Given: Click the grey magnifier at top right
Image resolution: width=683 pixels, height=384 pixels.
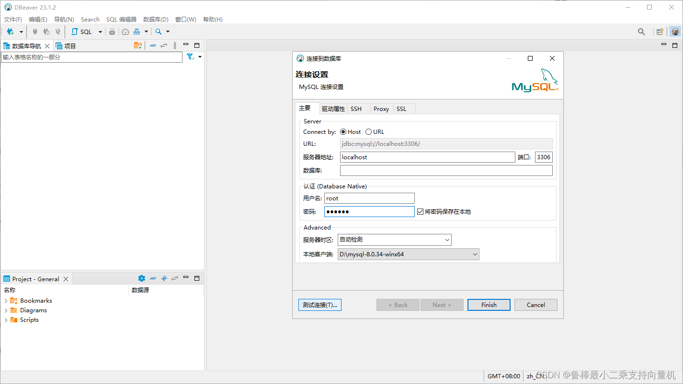Looking at the screenshot, I should pos(641,32).
